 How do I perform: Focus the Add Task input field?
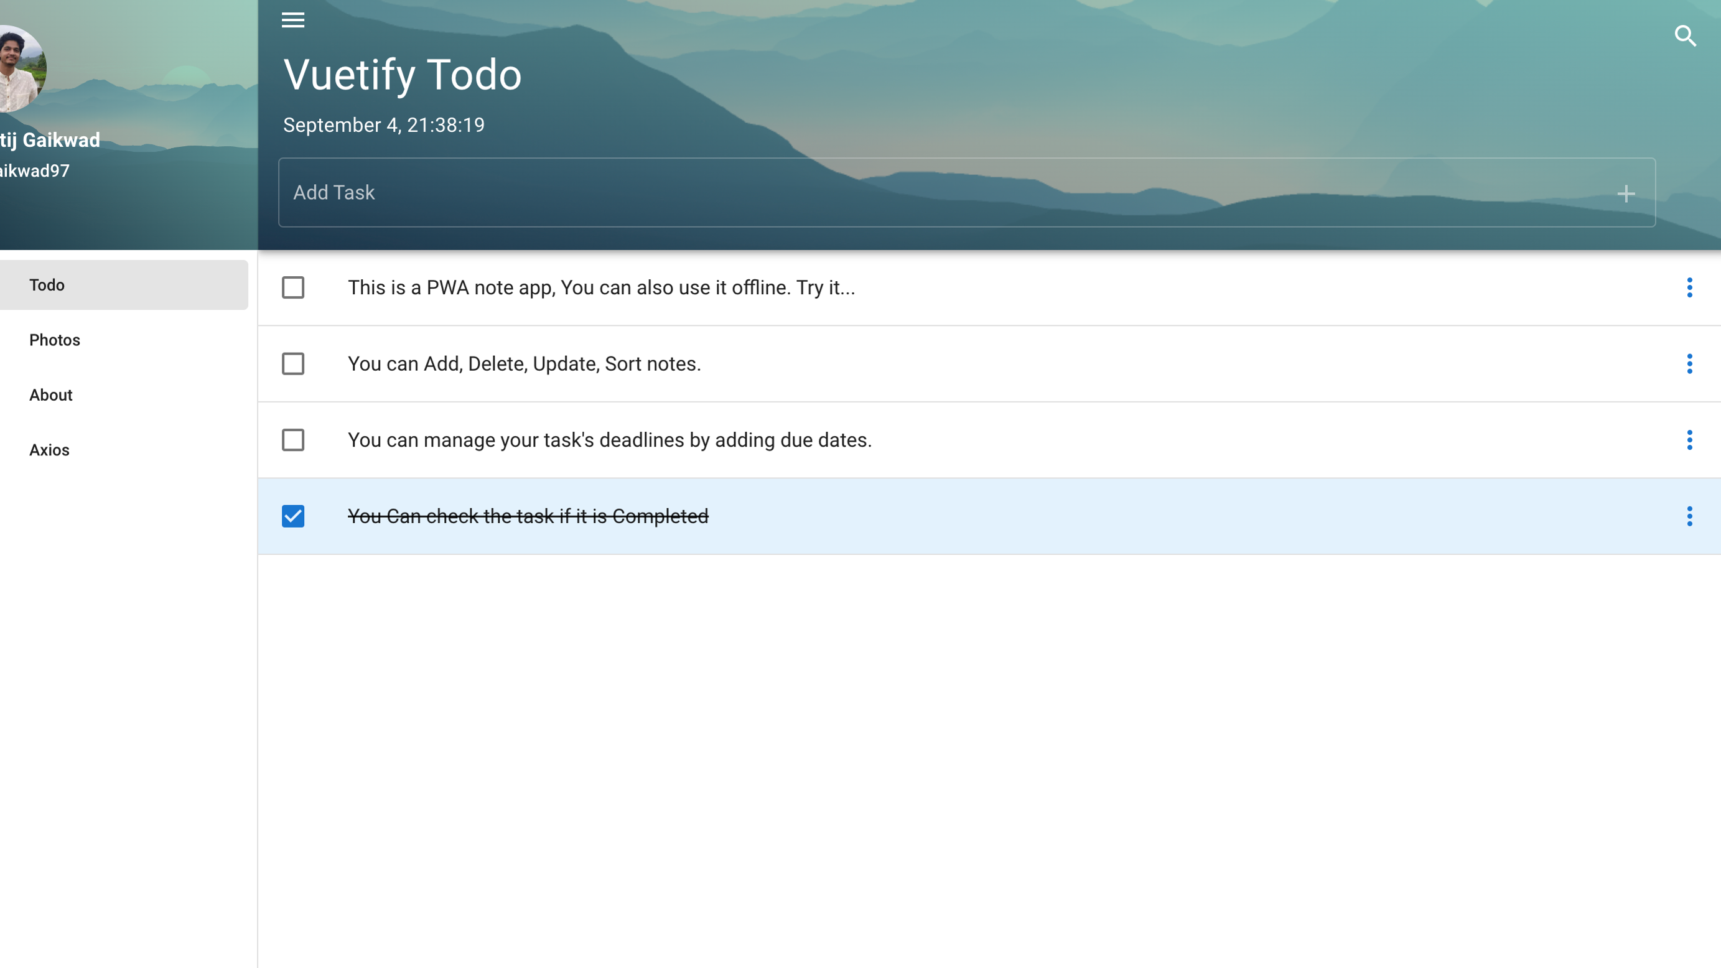pyautogui.click(x=601, y=192)
